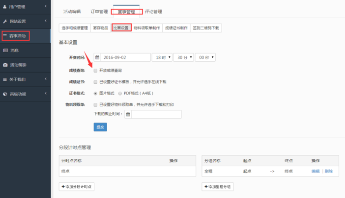This screenshot has width=345, height=198.
Task: Click the list icon beside 赛事活动
Action: tap(5, 36)
